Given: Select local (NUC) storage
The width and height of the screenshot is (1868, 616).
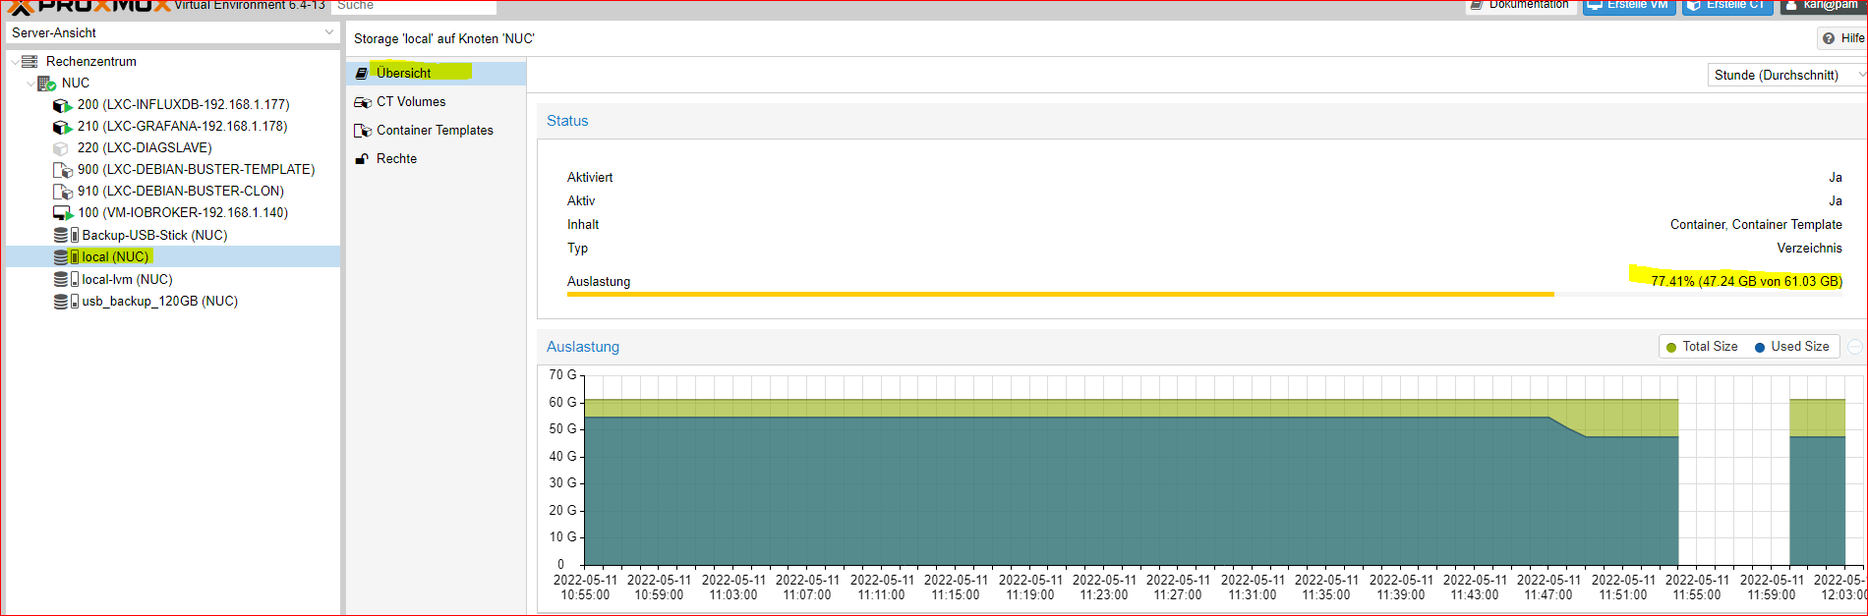Looking at the screenshot, I should pos(115,256).
